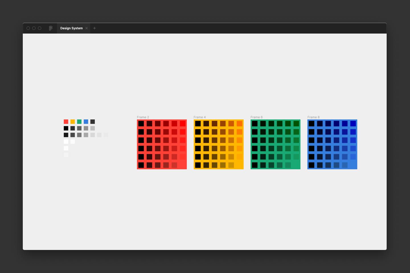Click the Frame 8 title
410x273 pixels.
pos(313,117)
